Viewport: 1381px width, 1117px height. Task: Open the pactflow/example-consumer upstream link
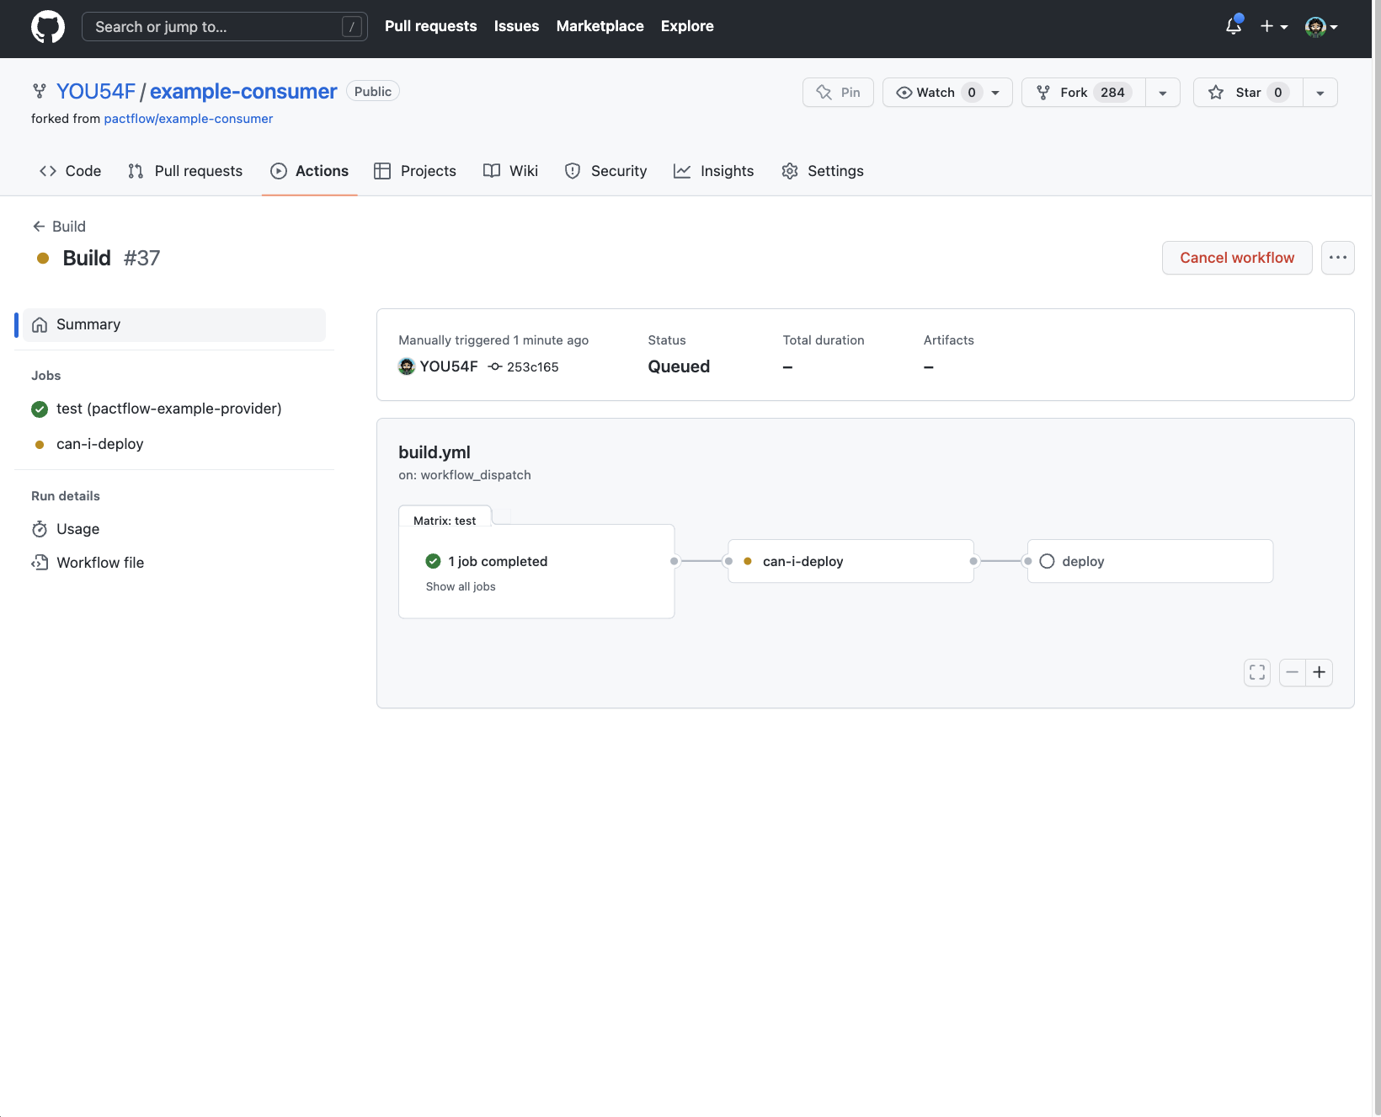tap(188, 119)
